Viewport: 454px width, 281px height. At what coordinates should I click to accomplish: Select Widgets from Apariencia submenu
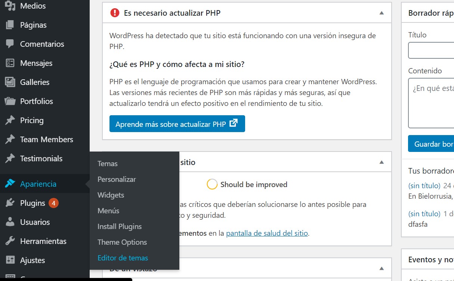[x=111, y=195]
